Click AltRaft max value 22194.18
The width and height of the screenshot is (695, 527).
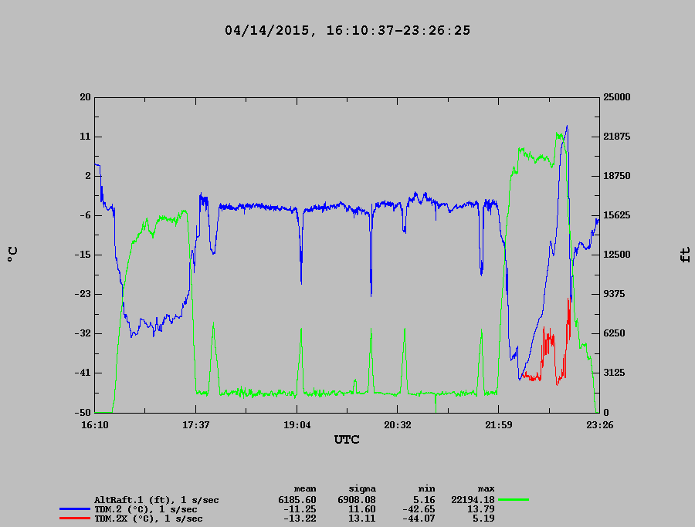pos(473,500)
